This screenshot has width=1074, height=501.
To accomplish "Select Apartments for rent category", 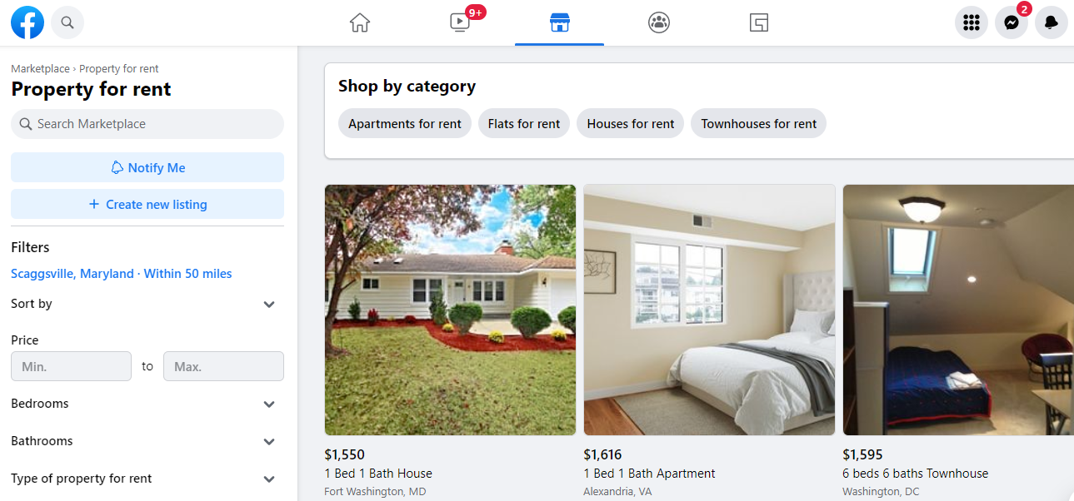I will [405, 124].
